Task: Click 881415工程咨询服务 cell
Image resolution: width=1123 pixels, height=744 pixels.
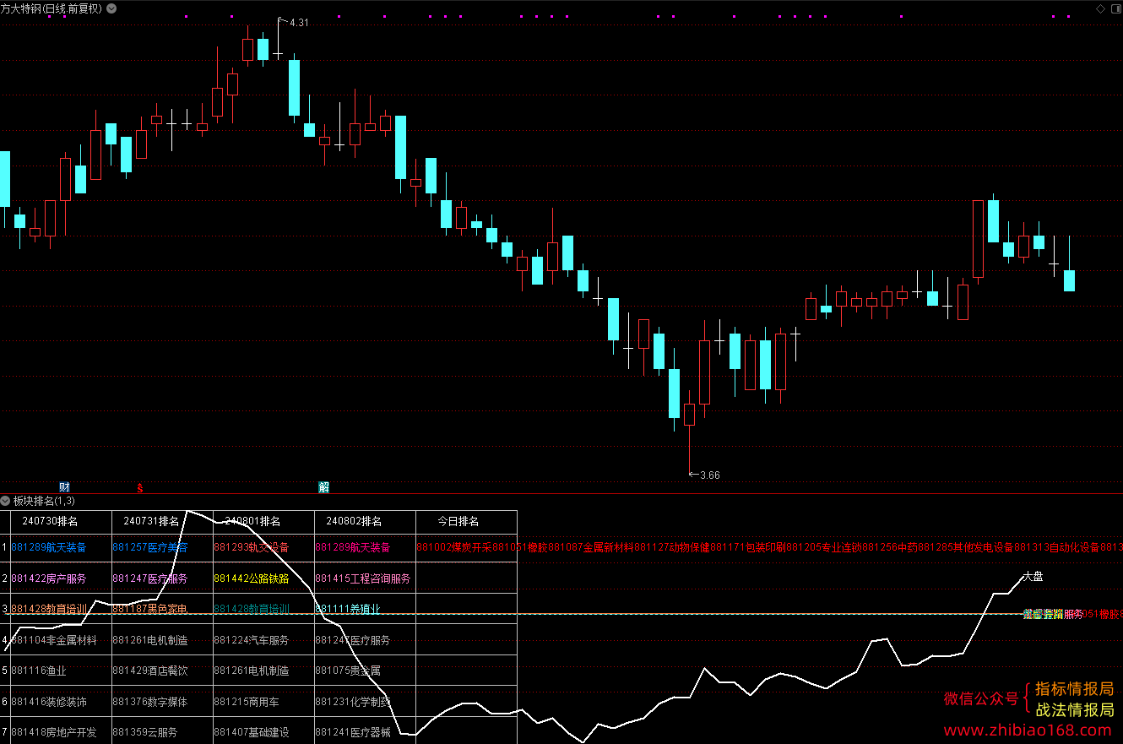Action: 363,578
